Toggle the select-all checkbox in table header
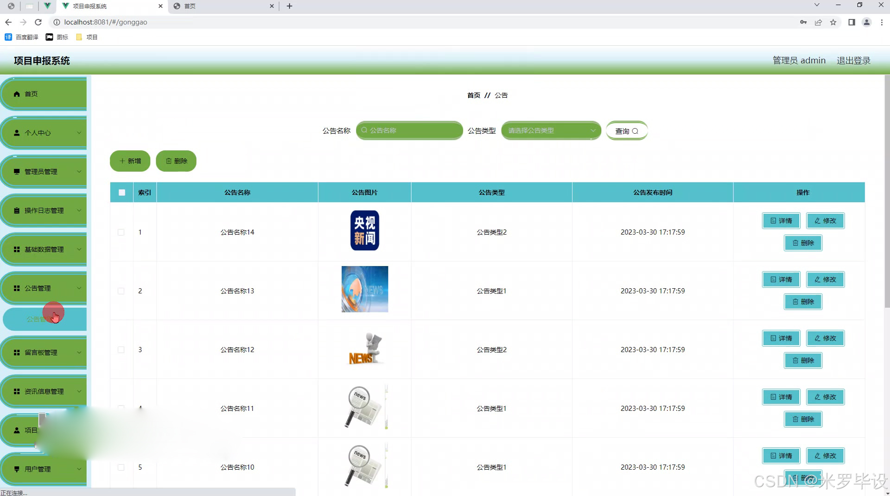Viewport: 890px width, 496px height. tap(122, 192)
